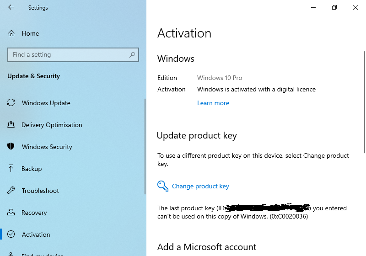Close the Settings window
The width and height of the screenshot is (366, 256).
click(355, 7)
